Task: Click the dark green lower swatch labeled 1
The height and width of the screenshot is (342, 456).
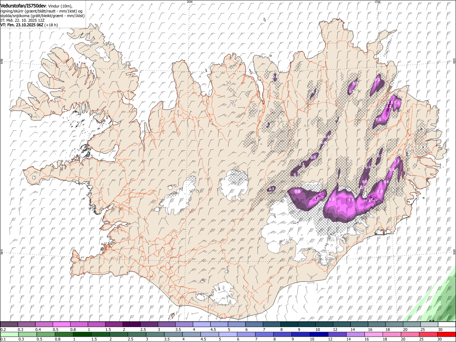Action: [82, 334]
